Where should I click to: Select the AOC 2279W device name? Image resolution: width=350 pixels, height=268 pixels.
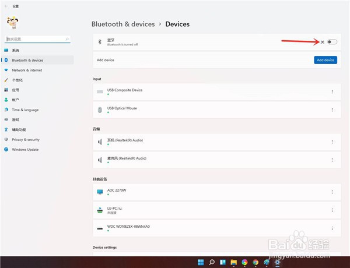point(117,190)
